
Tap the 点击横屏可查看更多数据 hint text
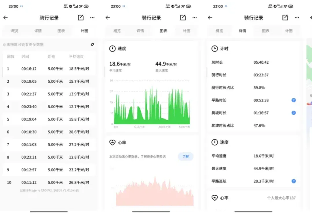tap(23, 44)
